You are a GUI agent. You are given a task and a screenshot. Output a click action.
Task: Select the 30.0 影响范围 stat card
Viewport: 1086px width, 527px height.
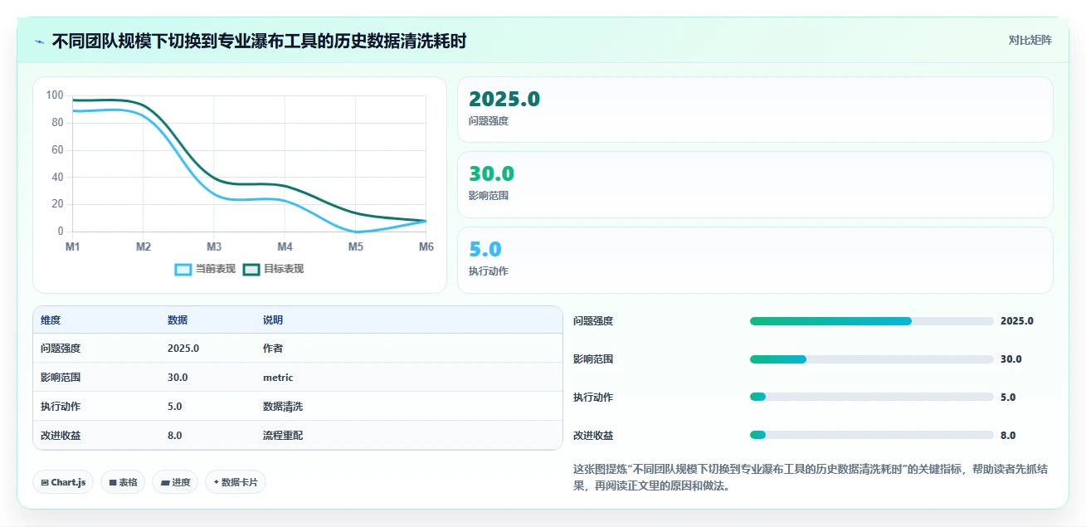(755, 185)
